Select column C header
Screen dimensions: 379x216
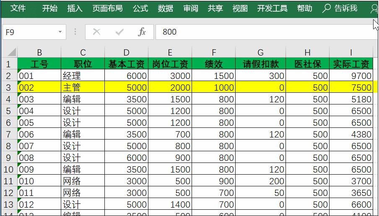click(x=83, y=52)
